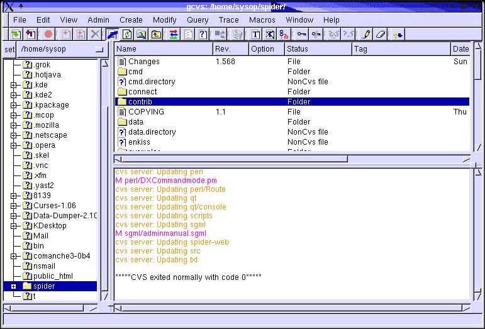Click the Rev. column header

pos(230,49)
